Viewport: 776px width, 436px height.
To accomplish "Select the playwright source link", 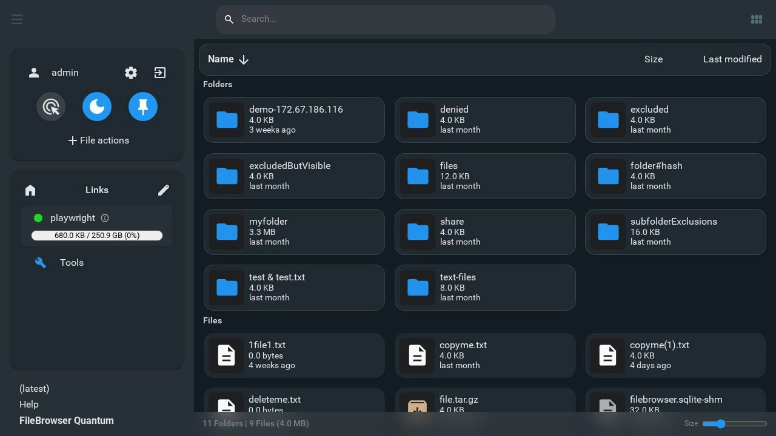I will (x=97, y=226).
